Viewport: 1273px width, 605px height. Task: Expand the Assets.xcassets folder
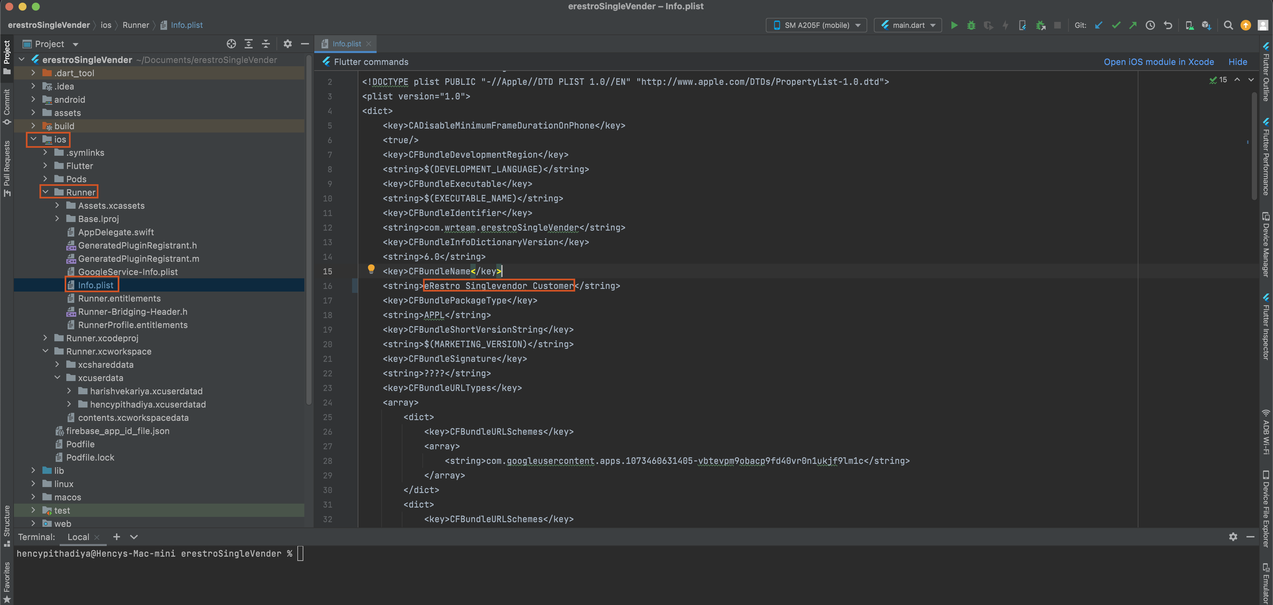(x=57, y=205)
